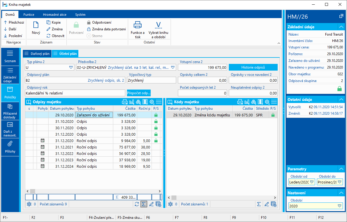Toggle sum button in Odpisy majetku footer
This screenshot has height=222, width=347.
click(144, 204)
